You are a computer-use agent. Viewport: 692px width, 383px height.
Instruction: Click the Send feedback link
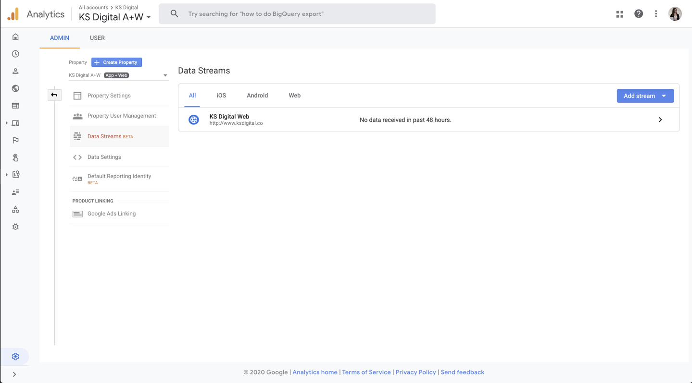click(463, 372)
